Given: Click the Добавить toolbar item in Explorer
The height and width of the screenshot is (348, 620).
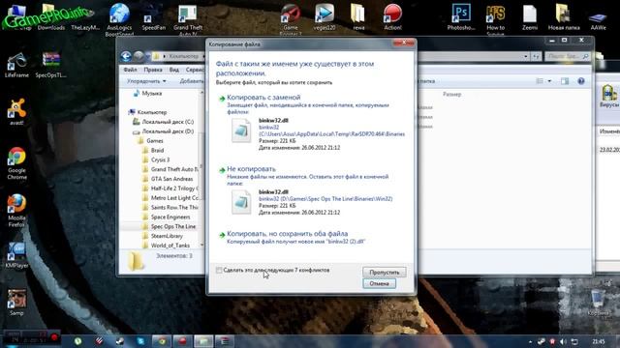Looking at the screenshot, I should (x=192, y=81).
